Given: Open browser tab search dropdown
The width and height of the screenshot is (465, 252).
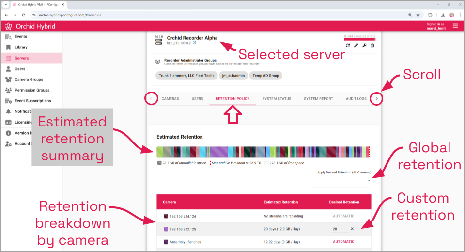Looking at the screenshot, I should (x=6, y=4).
